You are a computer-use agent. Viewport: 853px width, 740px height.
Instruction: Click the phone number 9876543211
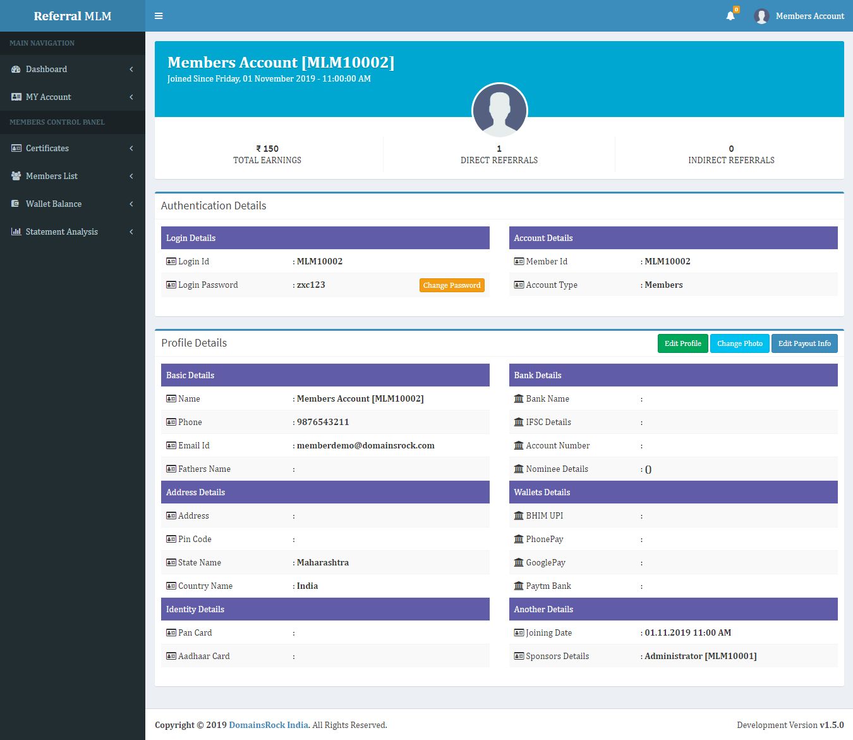click(x=323, y=422)
